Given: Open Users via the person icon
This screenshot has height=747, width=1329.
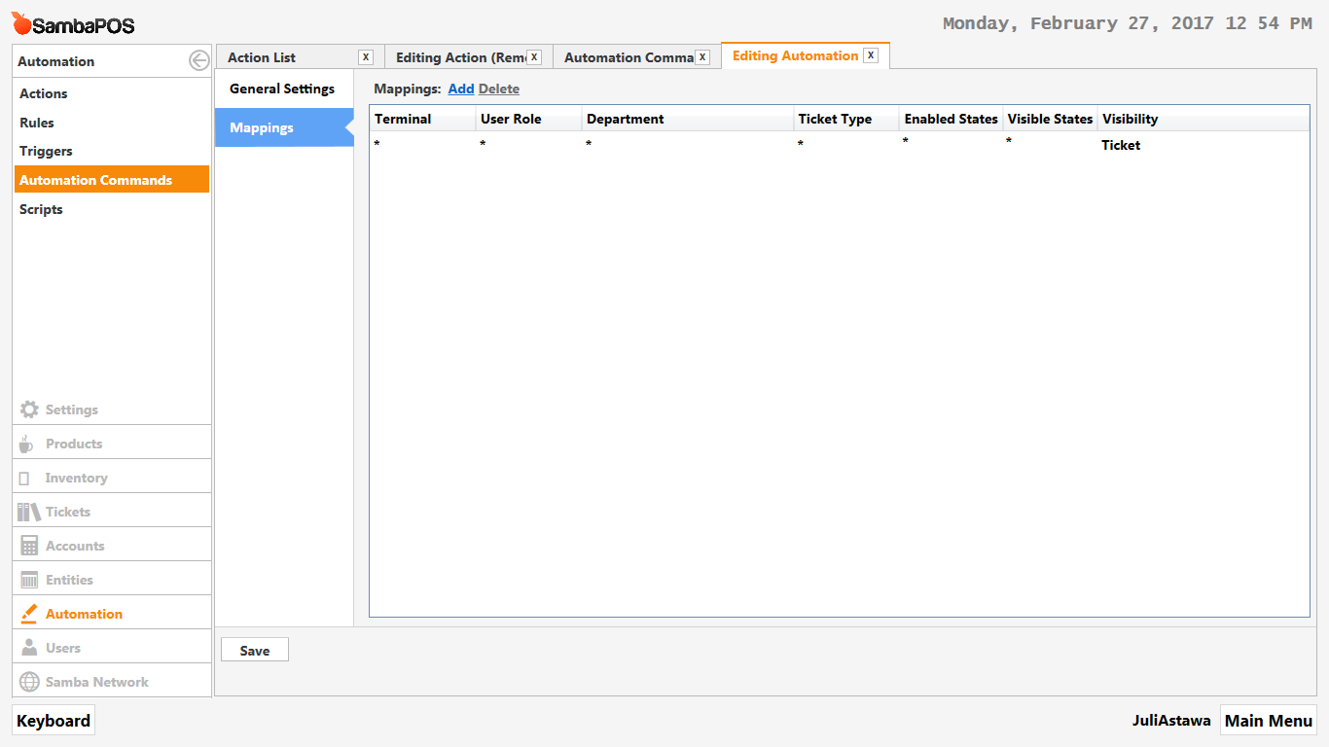Looking at the screenshot, I should pyautogui.click(x=29, y=648).
